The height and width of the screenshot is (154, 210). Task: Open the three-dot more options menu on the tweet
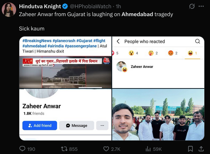click(201, 6)
